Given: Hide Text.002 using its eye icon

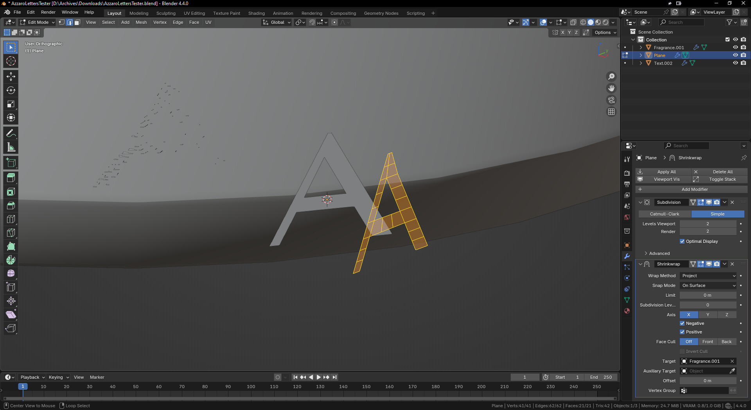Looking at the screenshot, I should [735, 63].
